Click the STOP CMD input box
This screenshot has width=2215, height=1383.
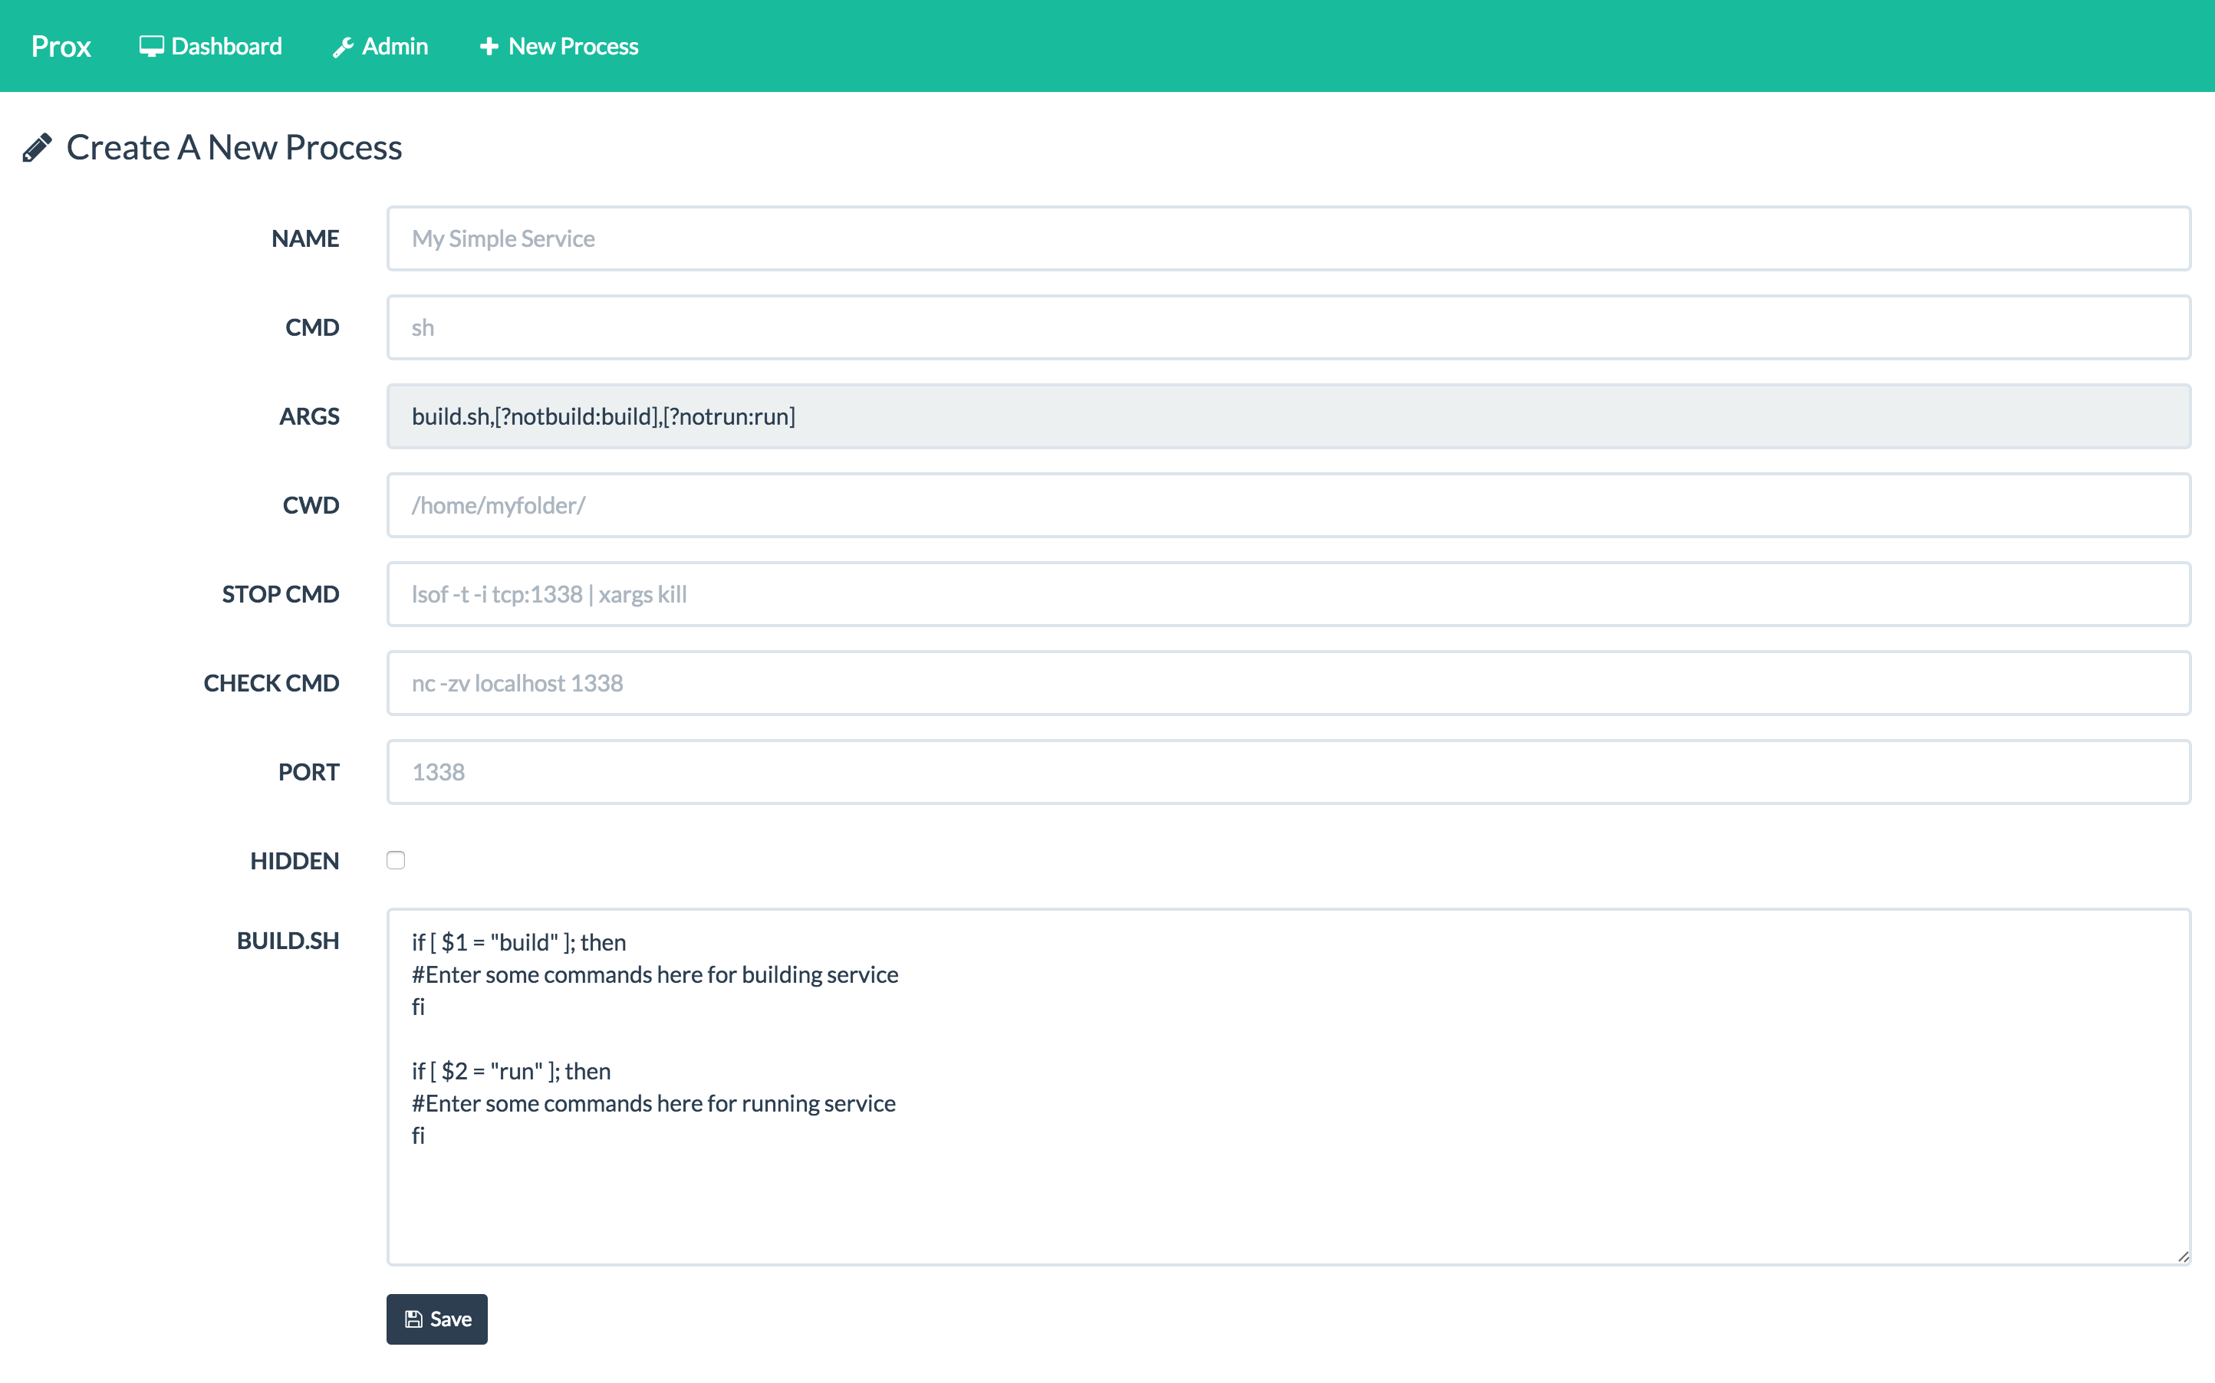point(1289,595)
